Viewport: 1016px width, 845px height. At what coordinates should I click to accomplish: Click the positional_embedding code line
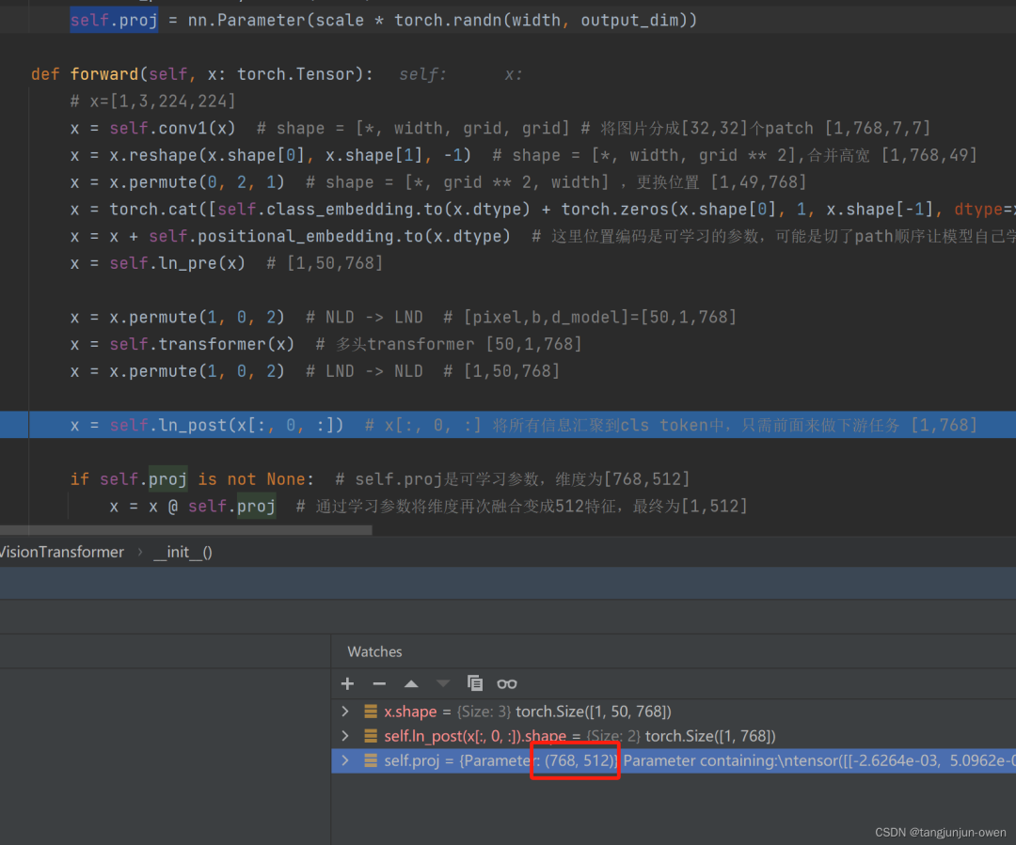point(543,236)
